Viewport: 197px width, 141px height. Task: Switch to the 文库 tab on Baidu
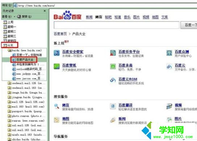[164, 17]
